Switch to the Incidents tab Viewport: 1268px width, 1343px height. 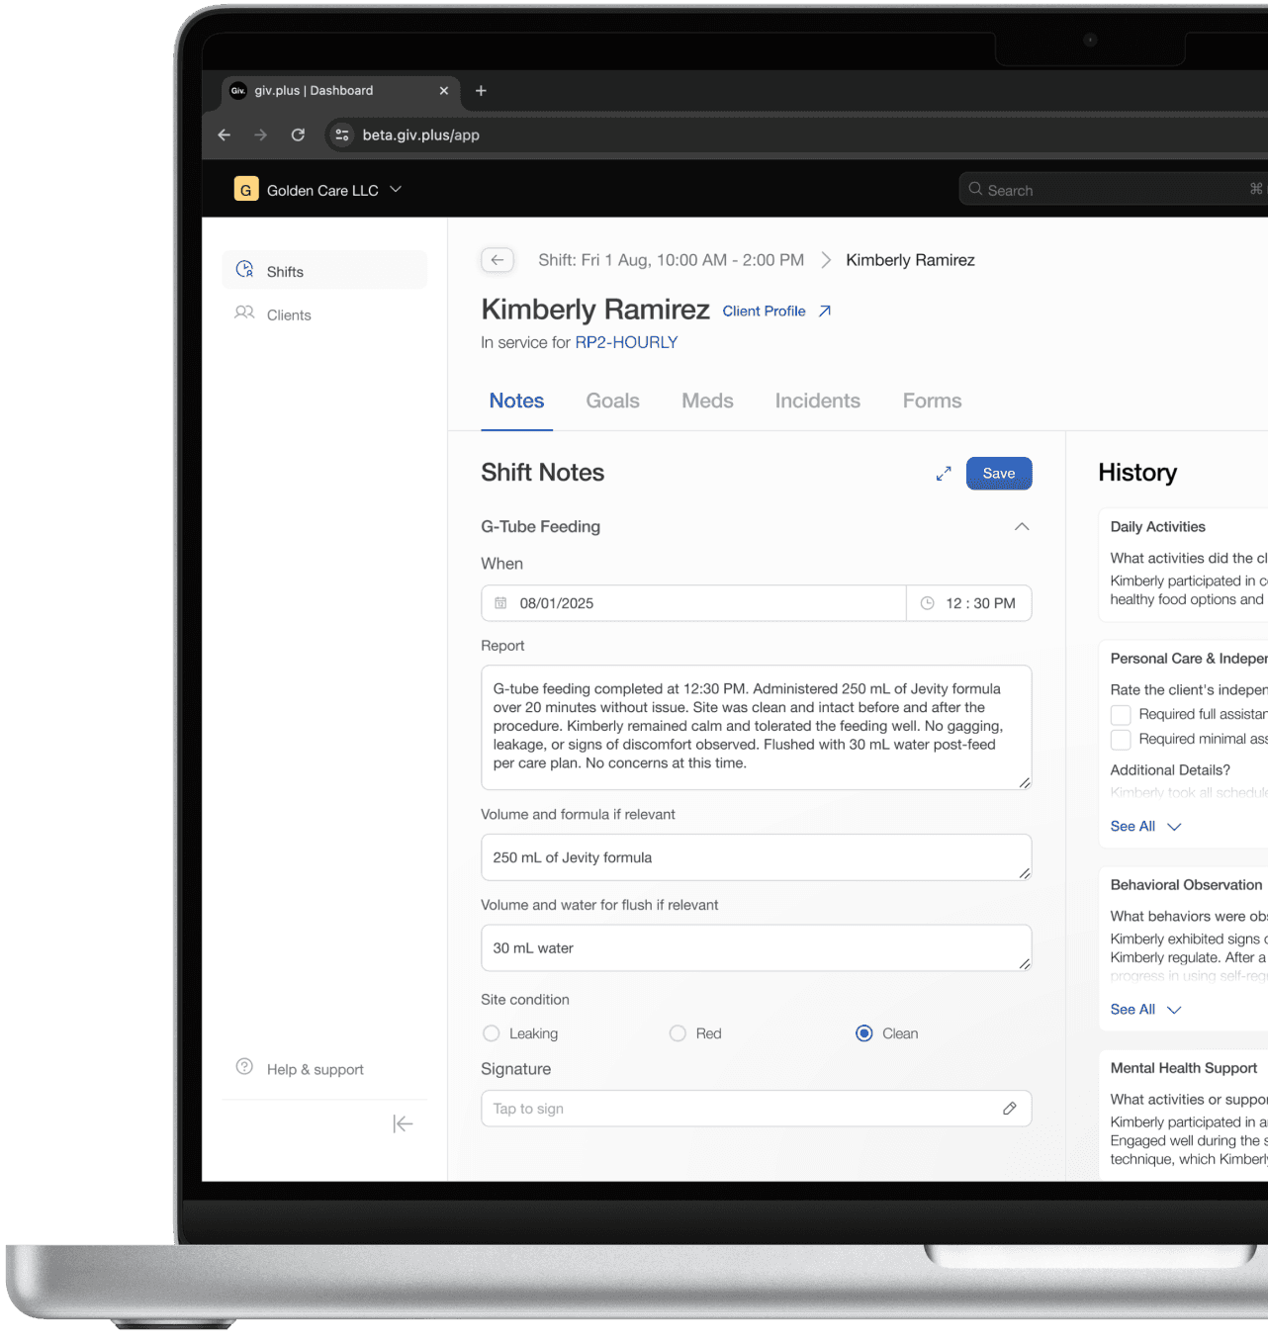pyautogui.click(x=817, y=401)
